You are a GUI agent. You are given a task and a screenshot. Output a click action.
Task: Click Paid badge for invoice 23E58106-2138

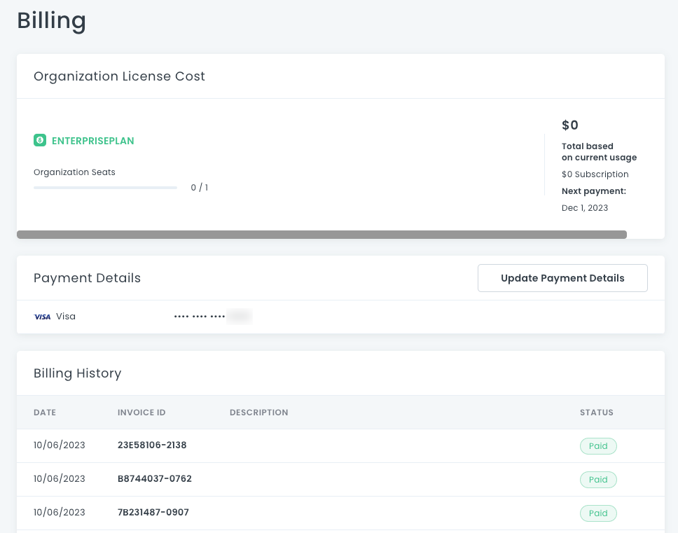tap(598, 446)
